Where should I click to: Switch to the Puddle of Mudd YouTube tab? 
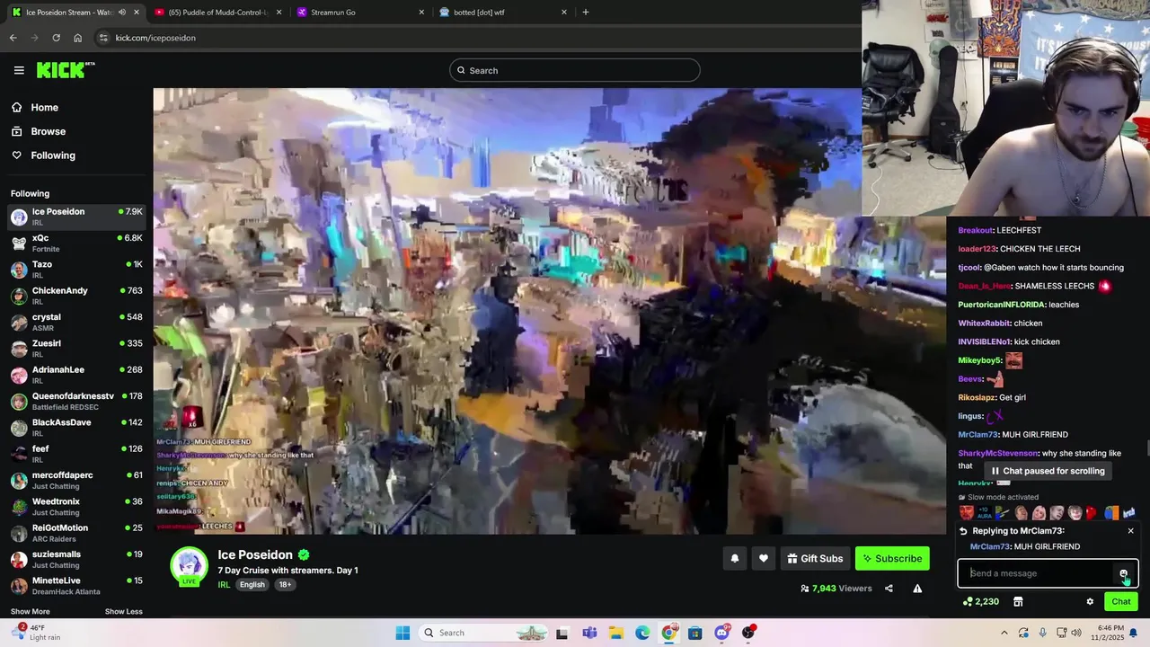(217, 12)
